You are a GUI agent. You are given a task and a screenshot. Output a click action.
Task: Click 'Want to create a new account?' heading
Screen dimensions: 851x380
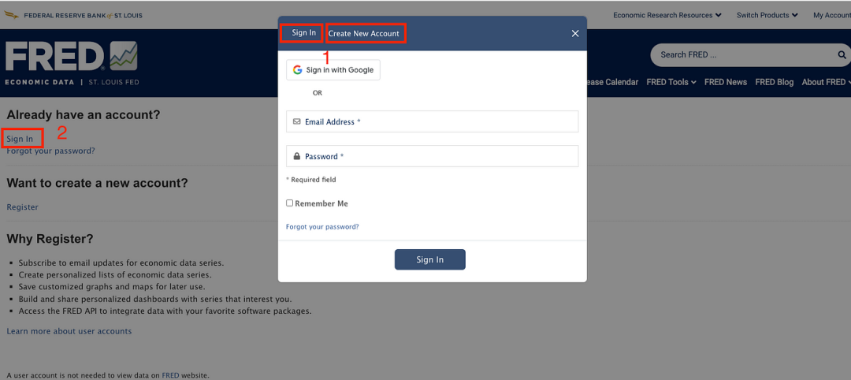tap(97, 183)
